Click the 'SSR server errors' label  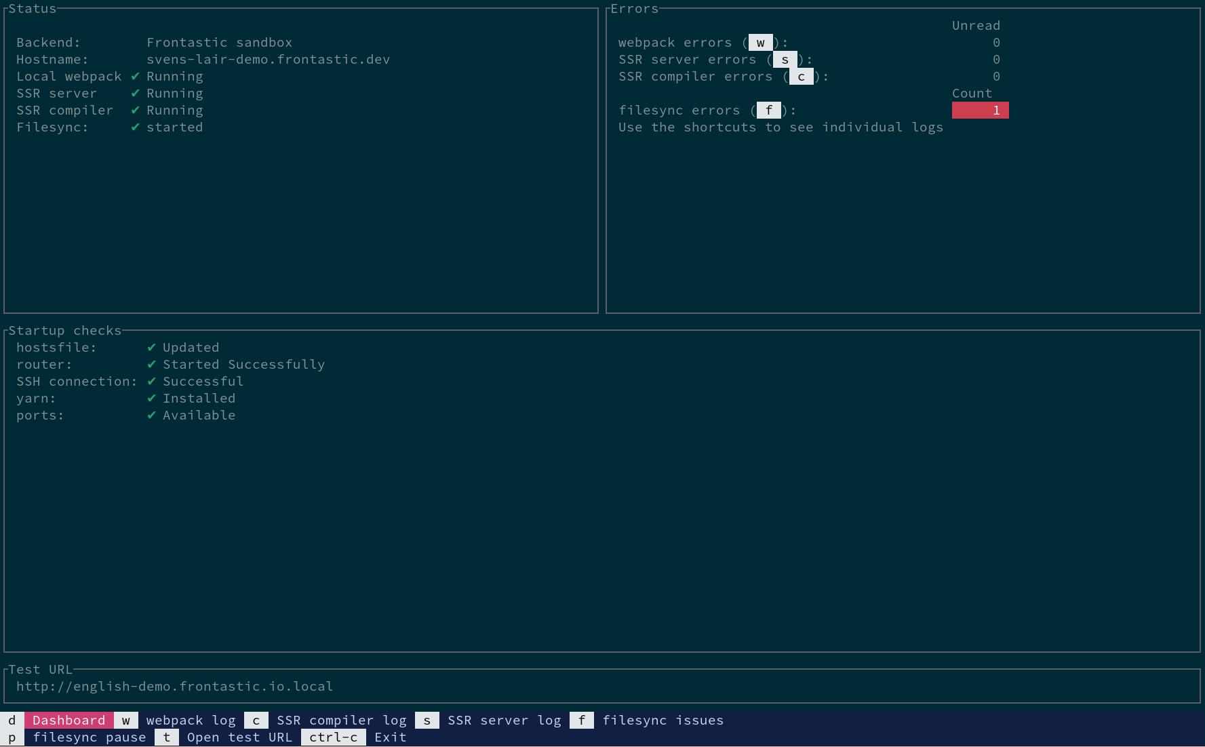click(688, 59)
